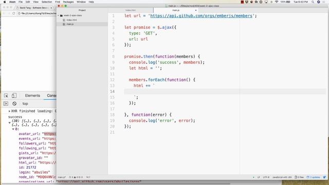Click the Project panel header
The image size is (329, 185).
pos(82,10)
